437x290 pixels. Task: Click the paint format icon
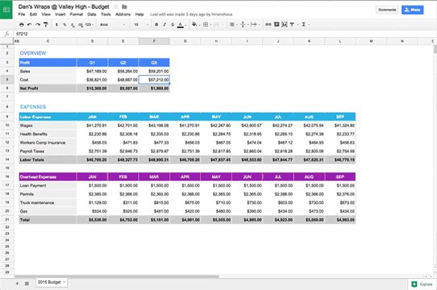pyautogui.click(x=46, y=24)
